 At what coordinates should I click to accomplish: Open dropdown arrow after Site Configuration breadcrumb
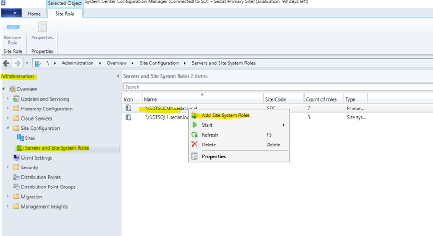point(185,63)
